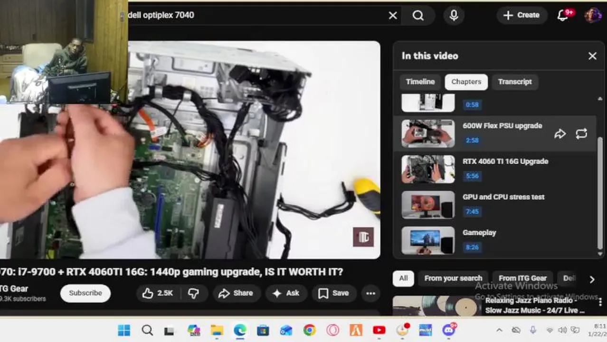
Task: Select the Chapters tab
Action: (466, 82)
